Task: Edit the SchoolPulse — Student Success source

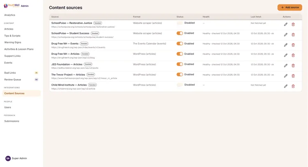Action: click(286, 35)
